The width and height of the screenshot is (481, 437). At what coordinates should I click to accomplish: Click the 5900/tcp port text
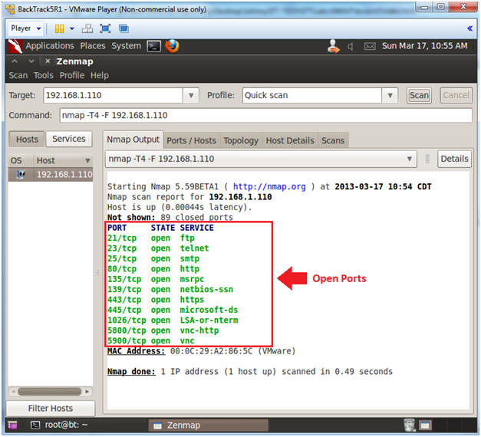[127, 341]
